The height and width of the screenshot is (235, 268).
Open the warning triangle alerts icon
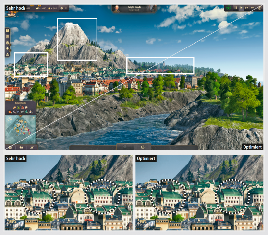(x=7, y=54)
